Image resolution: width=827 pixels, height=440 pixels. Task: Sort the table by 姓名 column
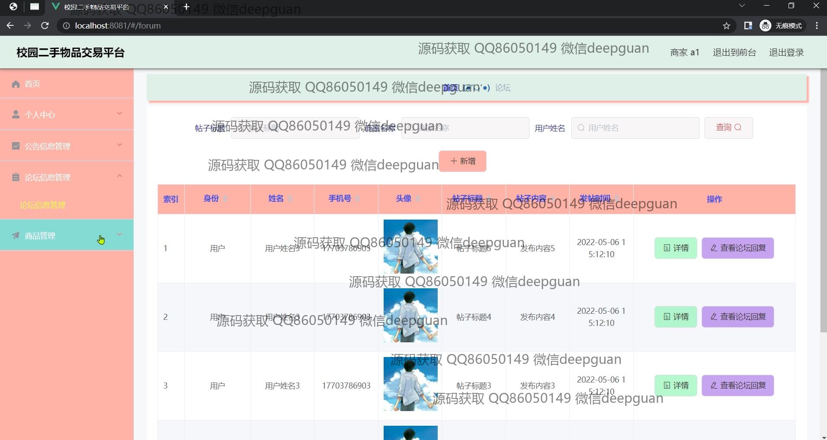290,199
